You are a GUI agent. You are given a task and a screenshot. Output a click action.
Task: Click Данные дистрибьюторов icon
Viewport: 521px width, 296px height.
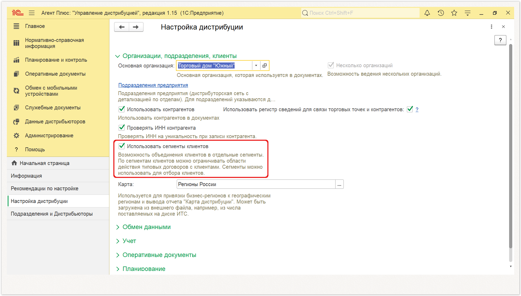16,122
